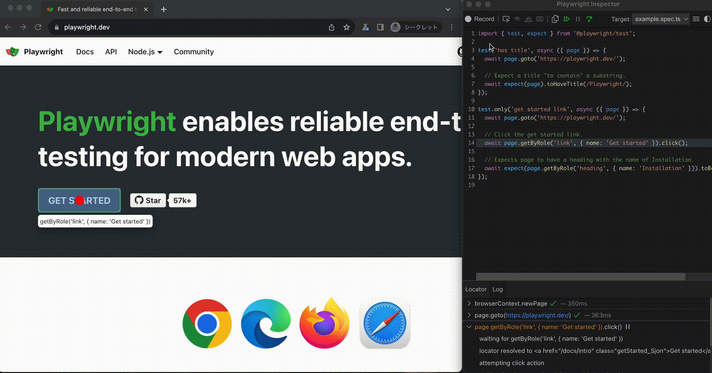Toggle the Inspector color theme
712x373 pixels.
click(707, 19)
